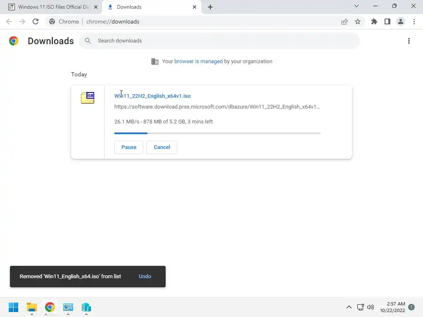Open the Windows Start menu
The image size is (423, 317).
point(14,307)
